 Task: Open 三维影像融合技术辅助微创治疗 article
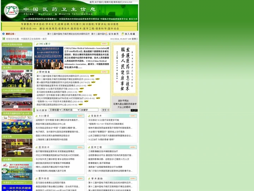click(x=103, y=151)
